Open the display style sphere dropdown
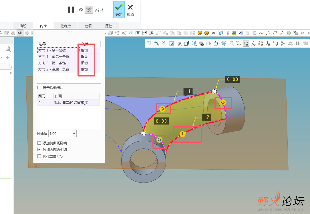 coord(179,43)
